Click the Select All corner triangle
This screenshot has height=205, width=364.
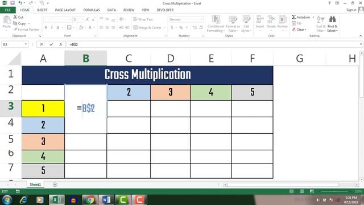tap(14, 58)
